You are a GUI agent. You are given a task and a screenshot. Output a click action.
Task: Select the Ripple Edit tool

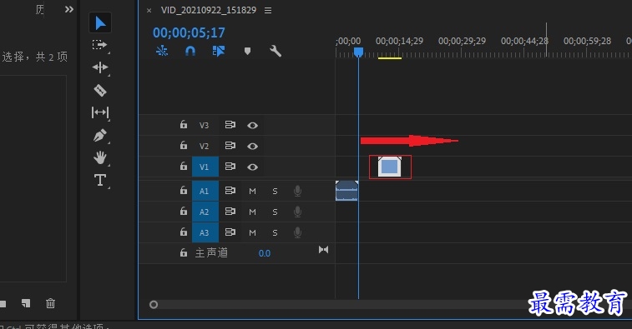click(100, 67)
